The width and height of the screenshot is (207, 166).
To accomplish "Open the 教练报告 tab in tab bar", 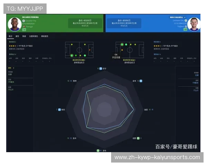I will pos(45,36).
